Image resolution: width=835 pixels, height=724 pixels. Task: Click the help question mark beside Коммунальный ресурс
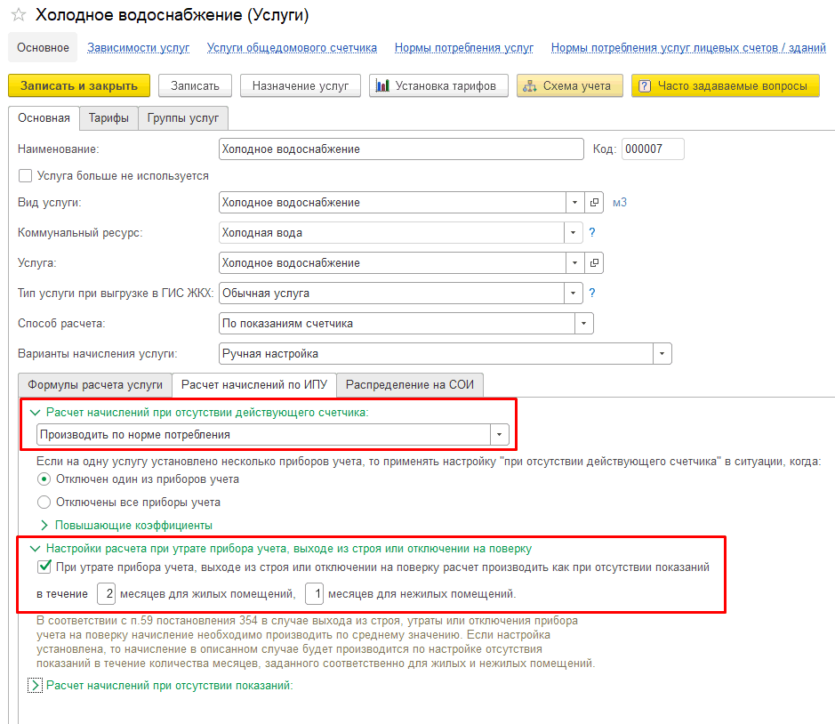591,233
